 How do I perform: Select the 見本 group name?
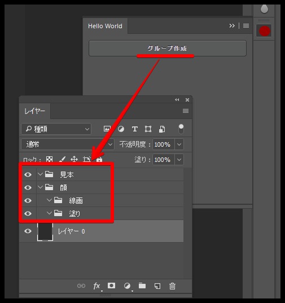tap(67, 175)
